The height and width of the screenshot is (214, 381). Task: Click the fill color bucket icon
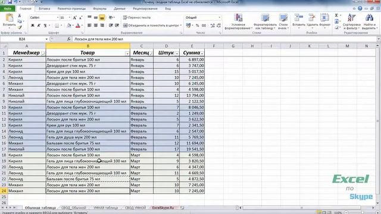(69, 26)
